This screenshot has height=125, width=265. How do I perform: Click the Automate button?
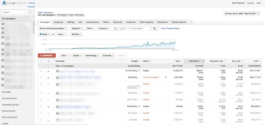[x=108, y=56]
